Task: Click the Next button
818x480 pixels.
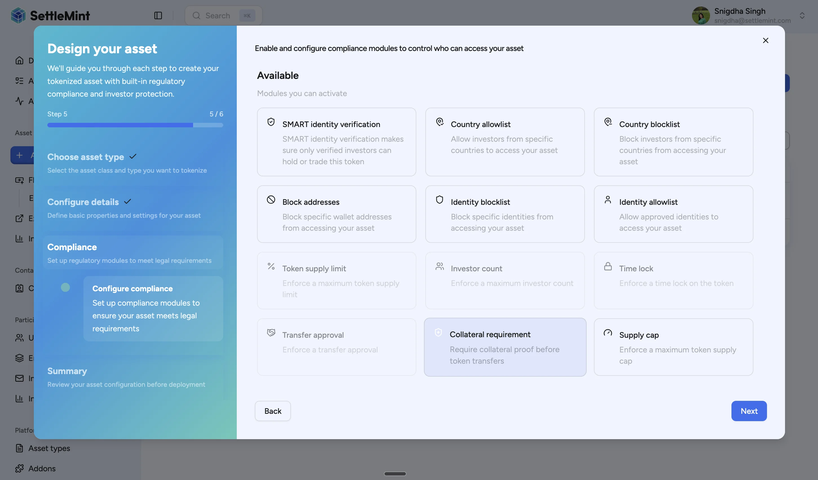Action: (749, 411)
